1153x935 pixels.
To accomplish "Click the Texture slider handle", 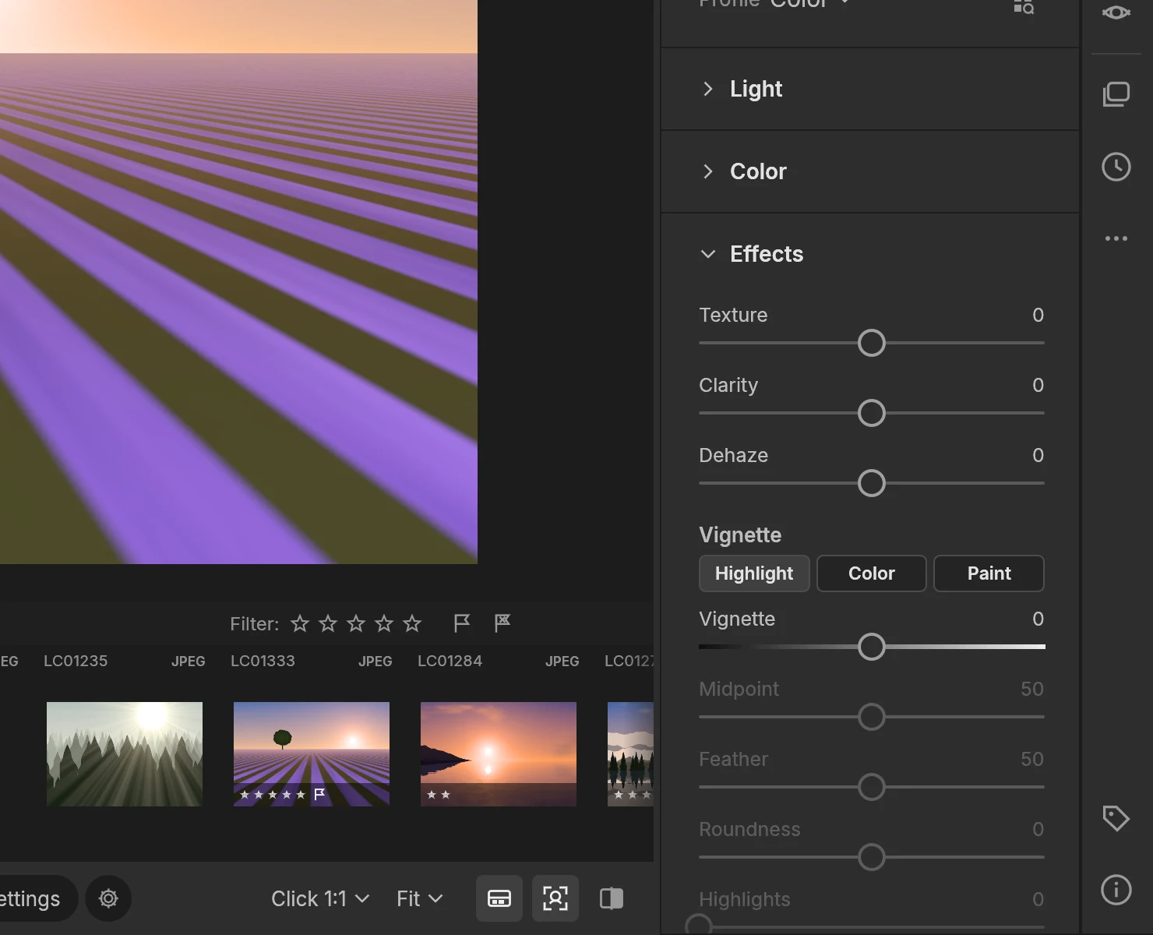I will [x=872, y=343].
